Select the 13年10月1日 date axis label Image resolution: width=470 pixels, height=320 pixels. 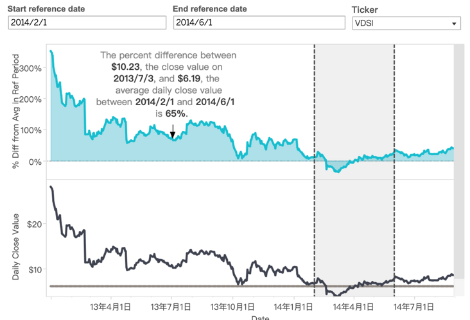tap(233, 307)
